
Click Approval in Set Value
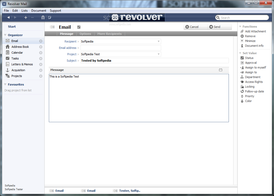(249, 63)
